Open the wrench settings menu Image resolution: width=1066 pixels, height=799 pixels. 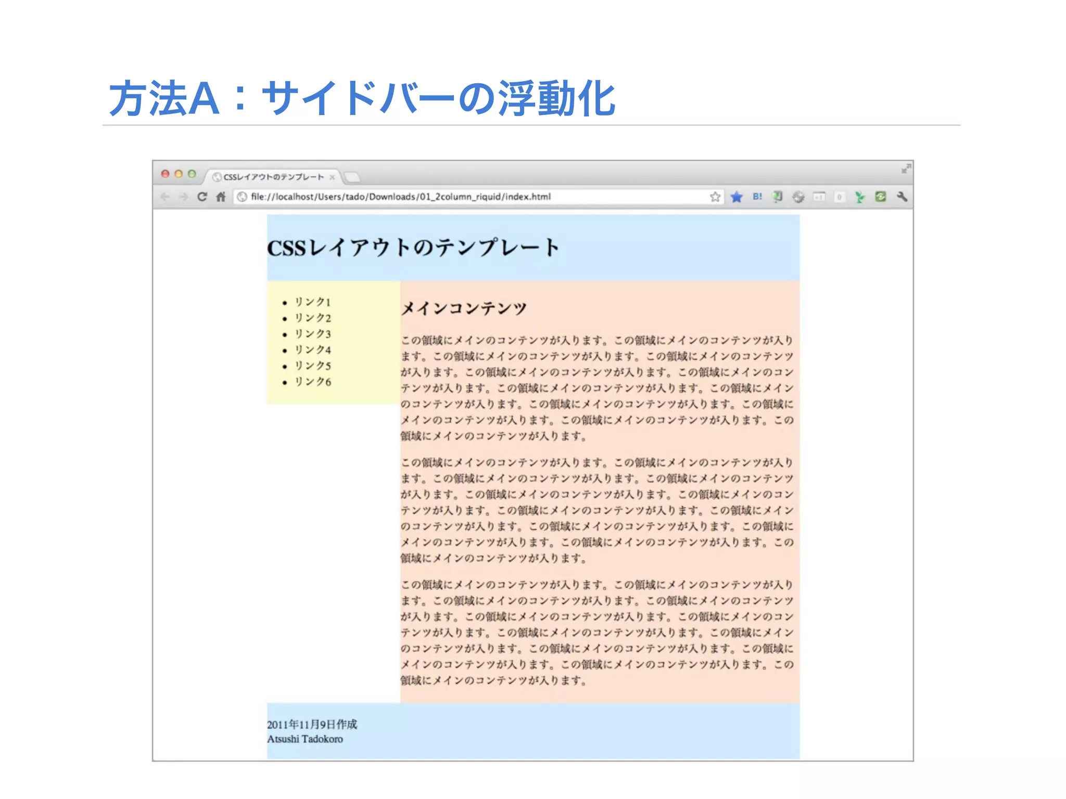(x=902, y=197)
